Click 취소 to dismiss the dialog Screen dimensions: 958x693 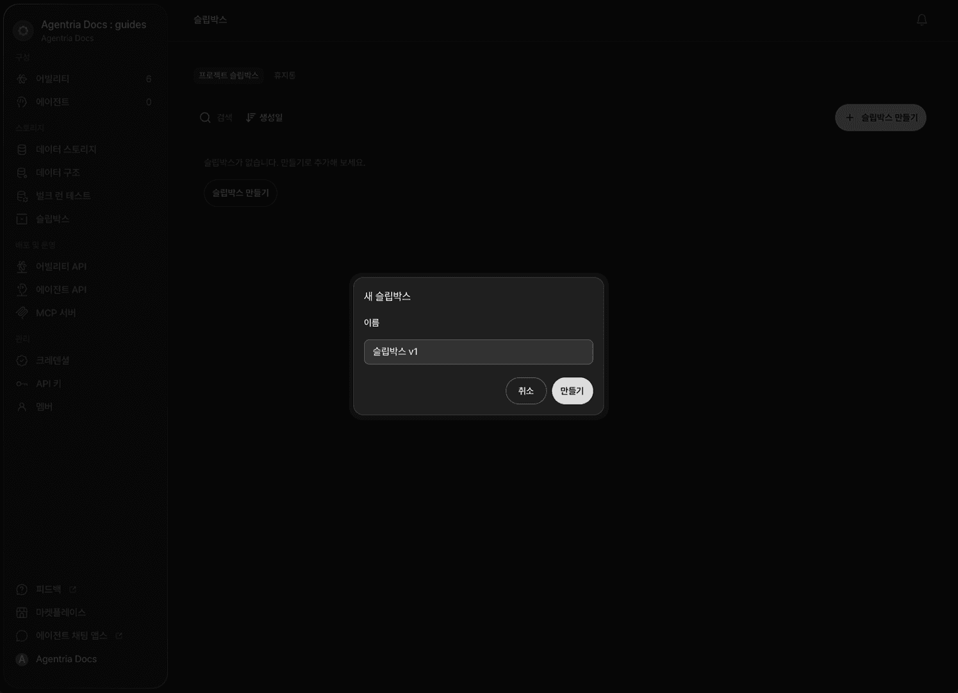(526, 391)
